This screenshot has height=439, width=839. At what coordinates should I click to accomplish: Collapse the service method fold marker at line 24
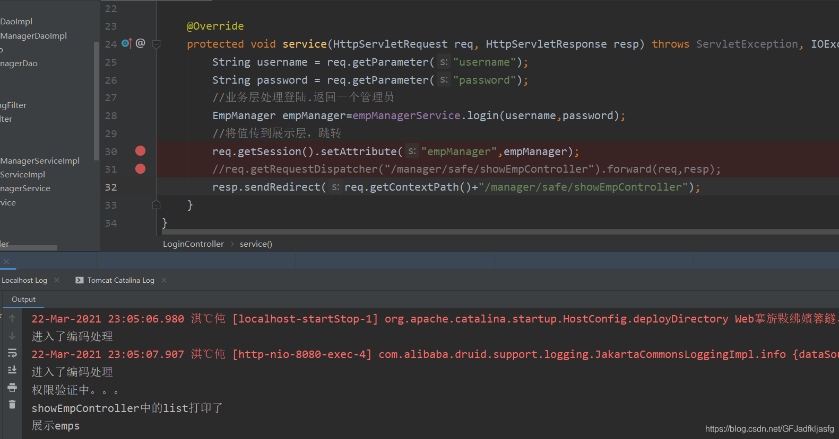pos(157,44)
